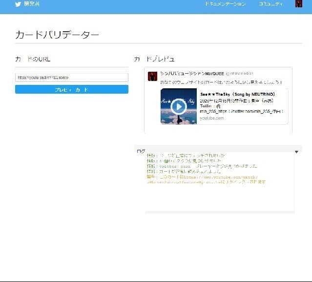Screen dimensions: 312x282
Task: Click the youtube.com domain link
Action: coord(212,118)
